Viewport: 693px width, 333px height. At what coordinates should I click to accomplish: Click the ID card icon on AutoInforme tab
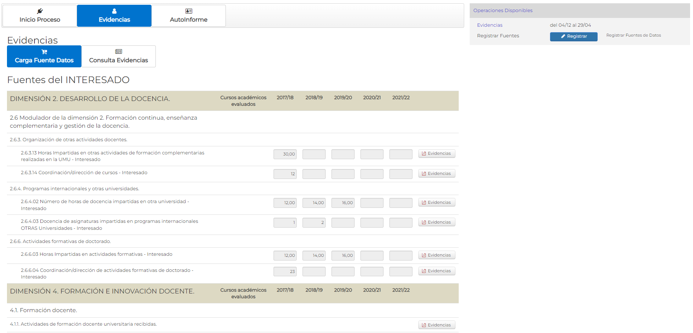click(x=189, y=11)
